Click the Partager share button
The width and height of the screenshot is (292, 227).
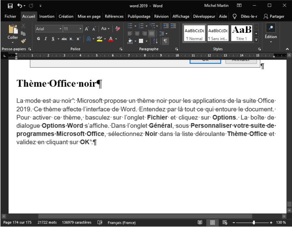274,17
